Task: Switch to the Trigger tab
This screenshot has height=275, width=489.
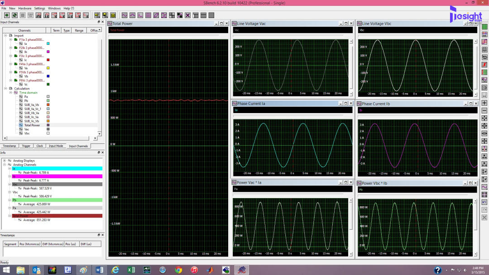Action: click(26, 146)
